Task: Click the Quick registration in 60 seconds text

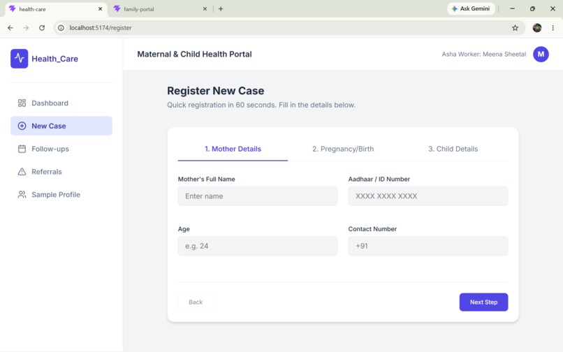Action: coord(261,105)
